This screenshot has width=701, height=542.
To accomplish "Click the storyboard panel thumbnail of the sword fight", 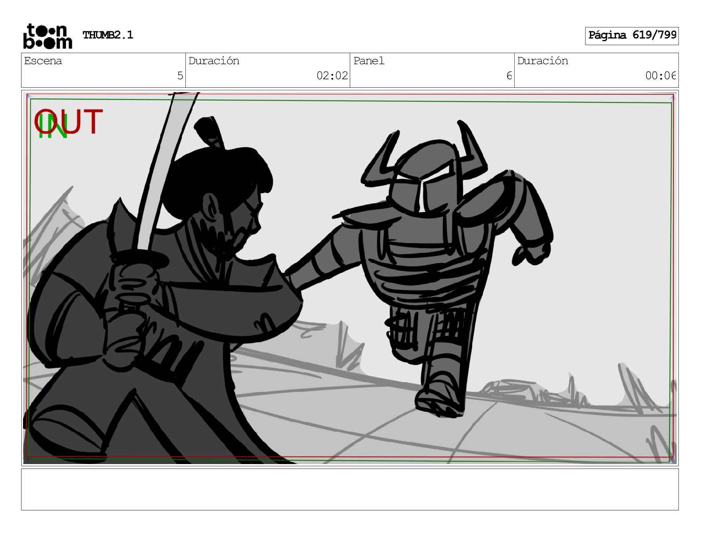I will (x=350, y=278).
